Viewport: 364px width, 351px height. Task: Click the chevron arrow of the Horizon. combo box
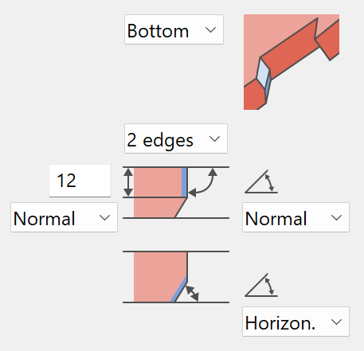point(336,322)
